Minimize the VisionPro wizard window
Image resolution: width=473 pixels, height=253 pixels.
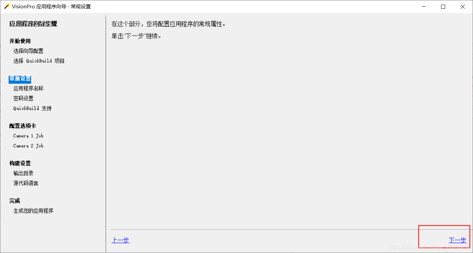[423, 6]
